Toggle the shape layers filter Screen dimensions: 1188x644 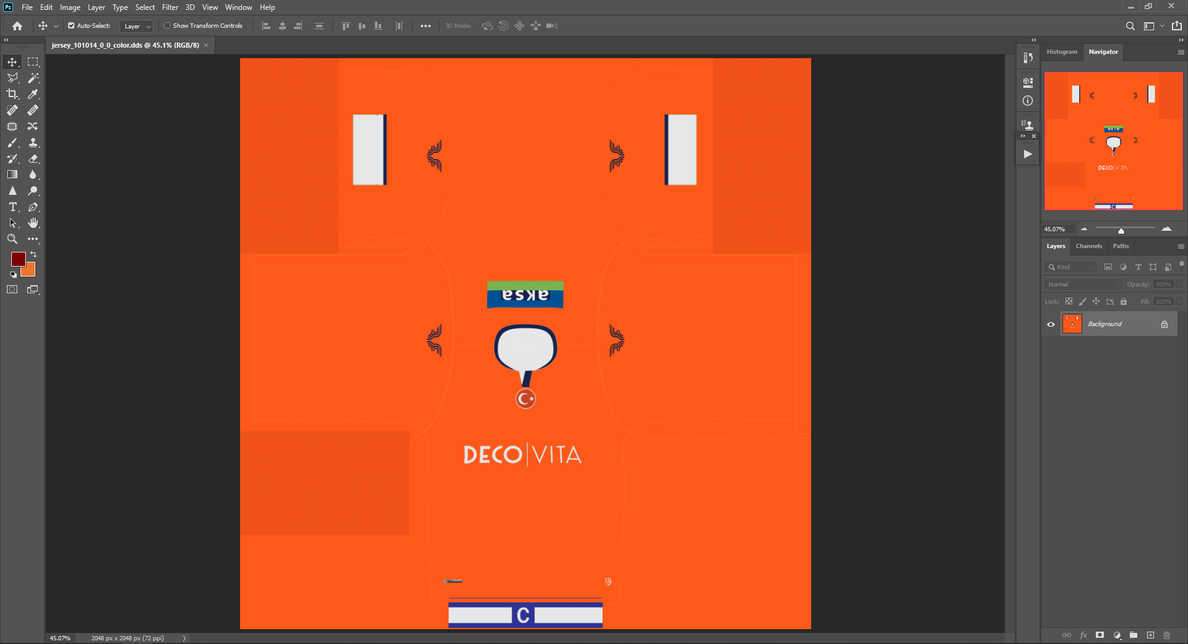point(1153,267)
